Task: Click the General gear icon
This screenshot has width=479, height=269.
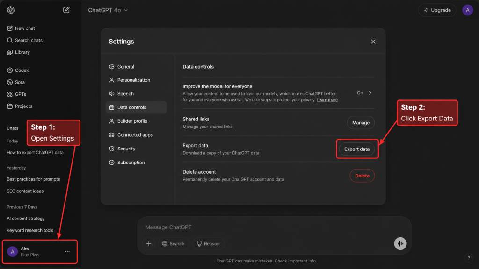Action: (112, 66)
